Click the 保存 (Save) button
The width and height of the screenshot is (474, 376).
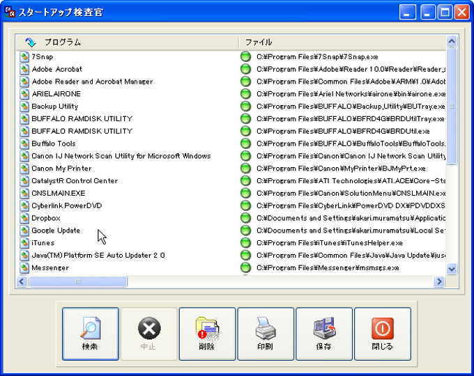click(x=323, y=334)
